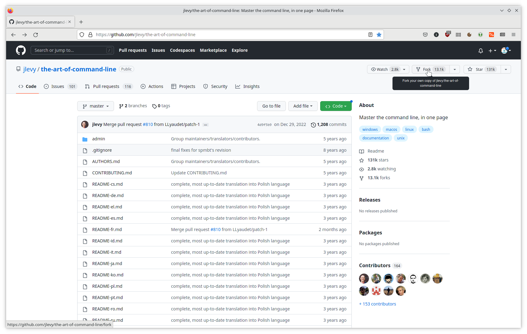The image size is (527, 334).
Task: Toggle Firefox reader view icon
Action: (x=370, y=35)
